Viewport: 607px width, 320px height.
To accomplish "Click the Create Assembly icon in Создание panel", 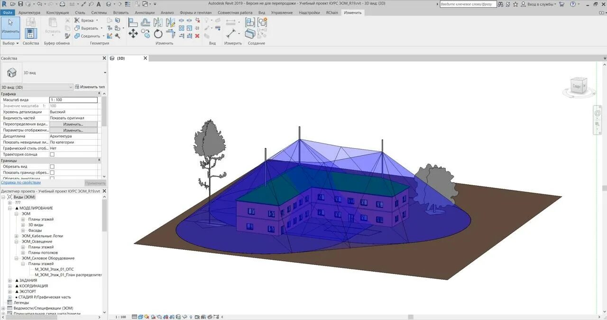I will coord(250,22).
